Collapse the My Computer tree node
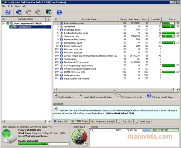This screenshot has width=181, height=148. (x=3, y=23)
